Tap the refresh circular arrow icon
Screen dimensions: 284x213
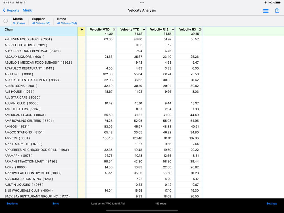[x=6, y=21]
